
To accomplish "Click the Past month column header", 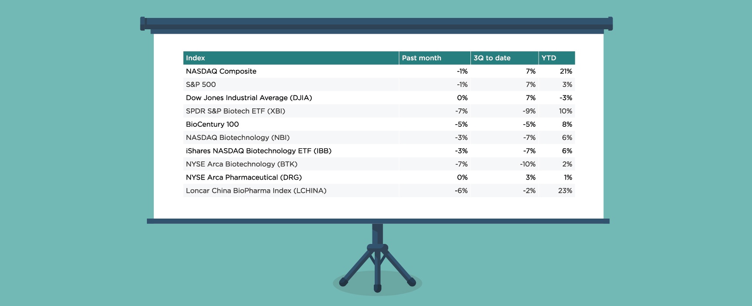I will pos(421,58).
